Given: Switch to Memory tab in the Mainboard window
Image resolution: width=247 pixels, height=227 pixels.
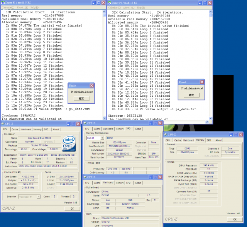Looking at the screenshot, I should 120,183.
